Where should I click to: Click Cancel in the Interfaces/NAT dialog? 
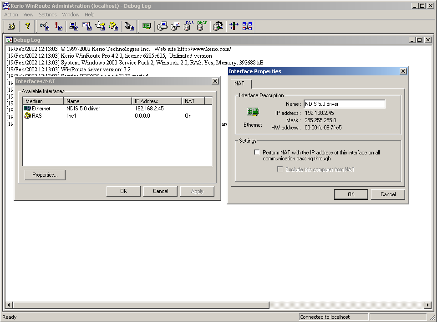click(x=161, y=191)
